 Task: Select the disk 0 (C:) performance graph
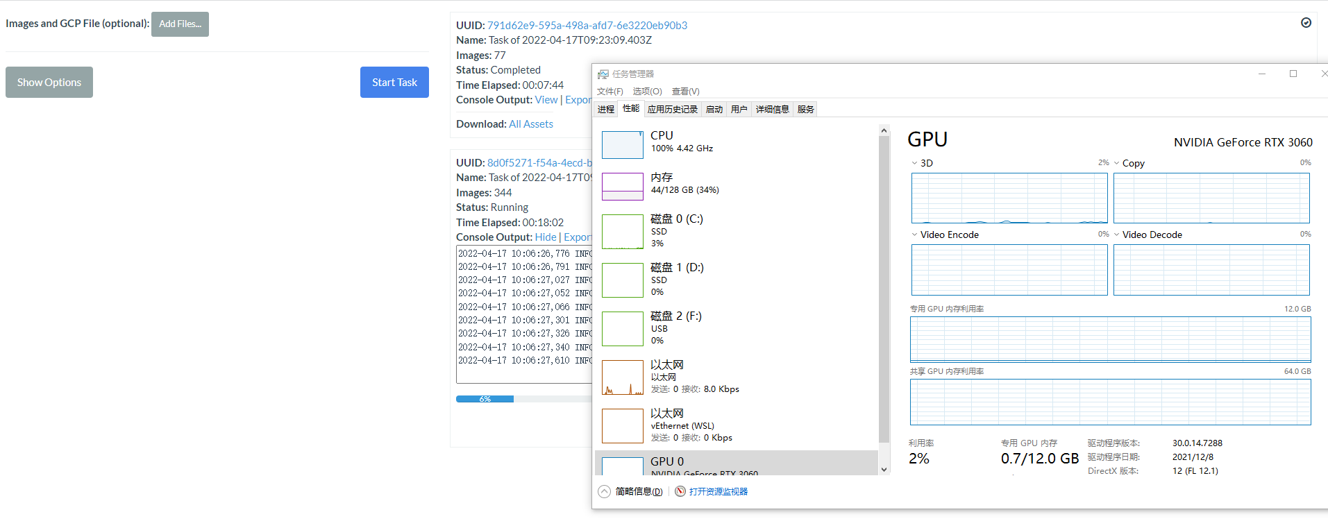(x=622, y=232)
